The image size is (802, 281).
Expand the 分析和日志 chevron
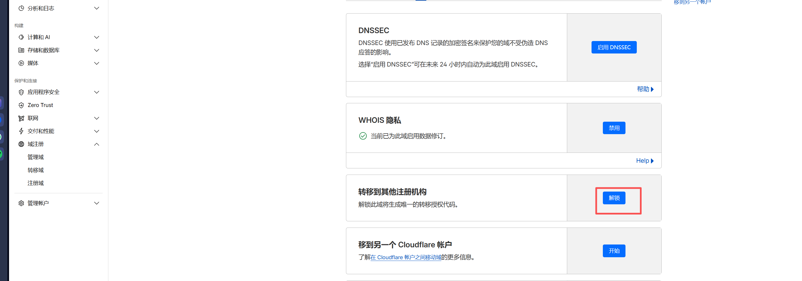96,8
